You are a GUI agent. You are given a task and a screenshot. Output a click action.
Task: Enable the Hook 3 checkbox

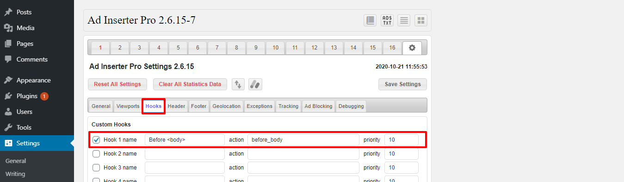[96, 168]
